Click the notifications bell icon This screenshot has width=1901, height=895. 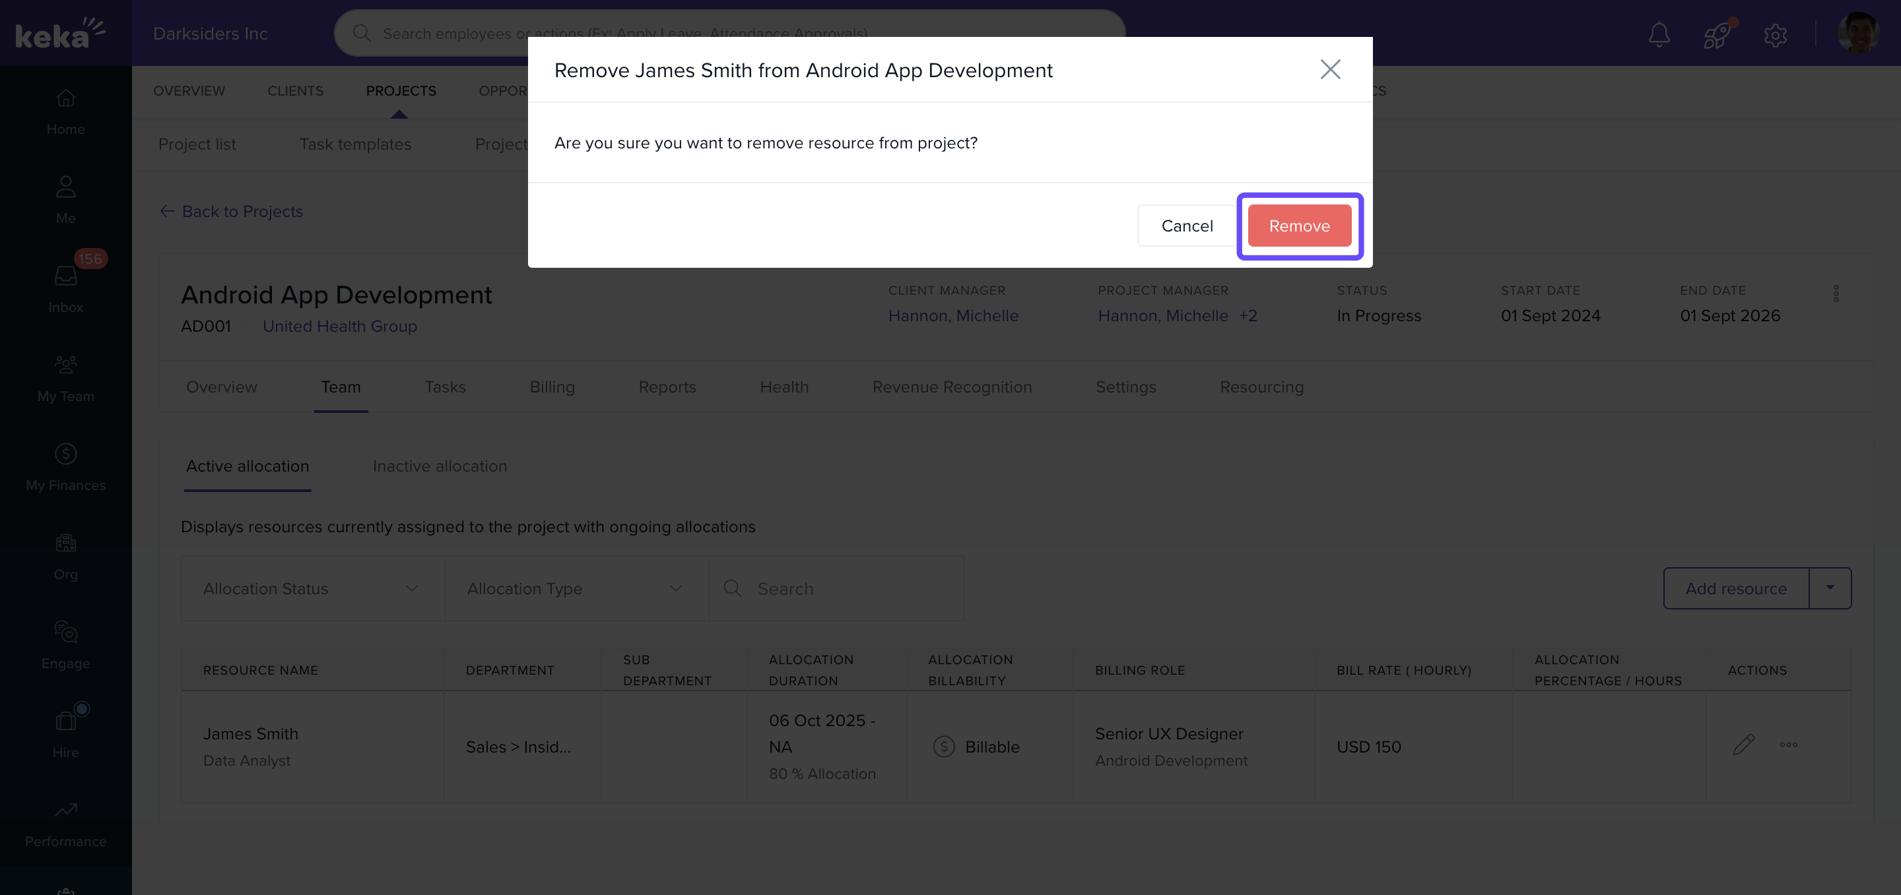click(x=1659, y=34)
